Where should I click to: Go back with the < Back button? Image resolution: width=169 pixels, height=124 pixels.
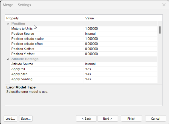point(86,119)
